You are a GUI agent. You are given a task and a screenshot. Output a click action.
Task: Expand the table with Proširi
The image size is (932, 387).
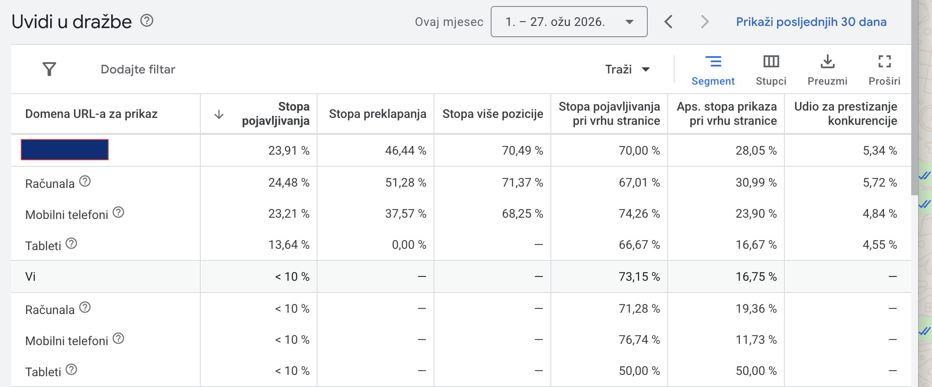pos(884,70)
